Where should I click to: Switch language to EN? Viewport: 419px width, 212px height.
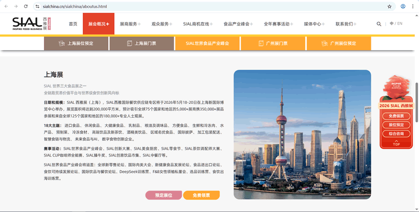[400, 23]
